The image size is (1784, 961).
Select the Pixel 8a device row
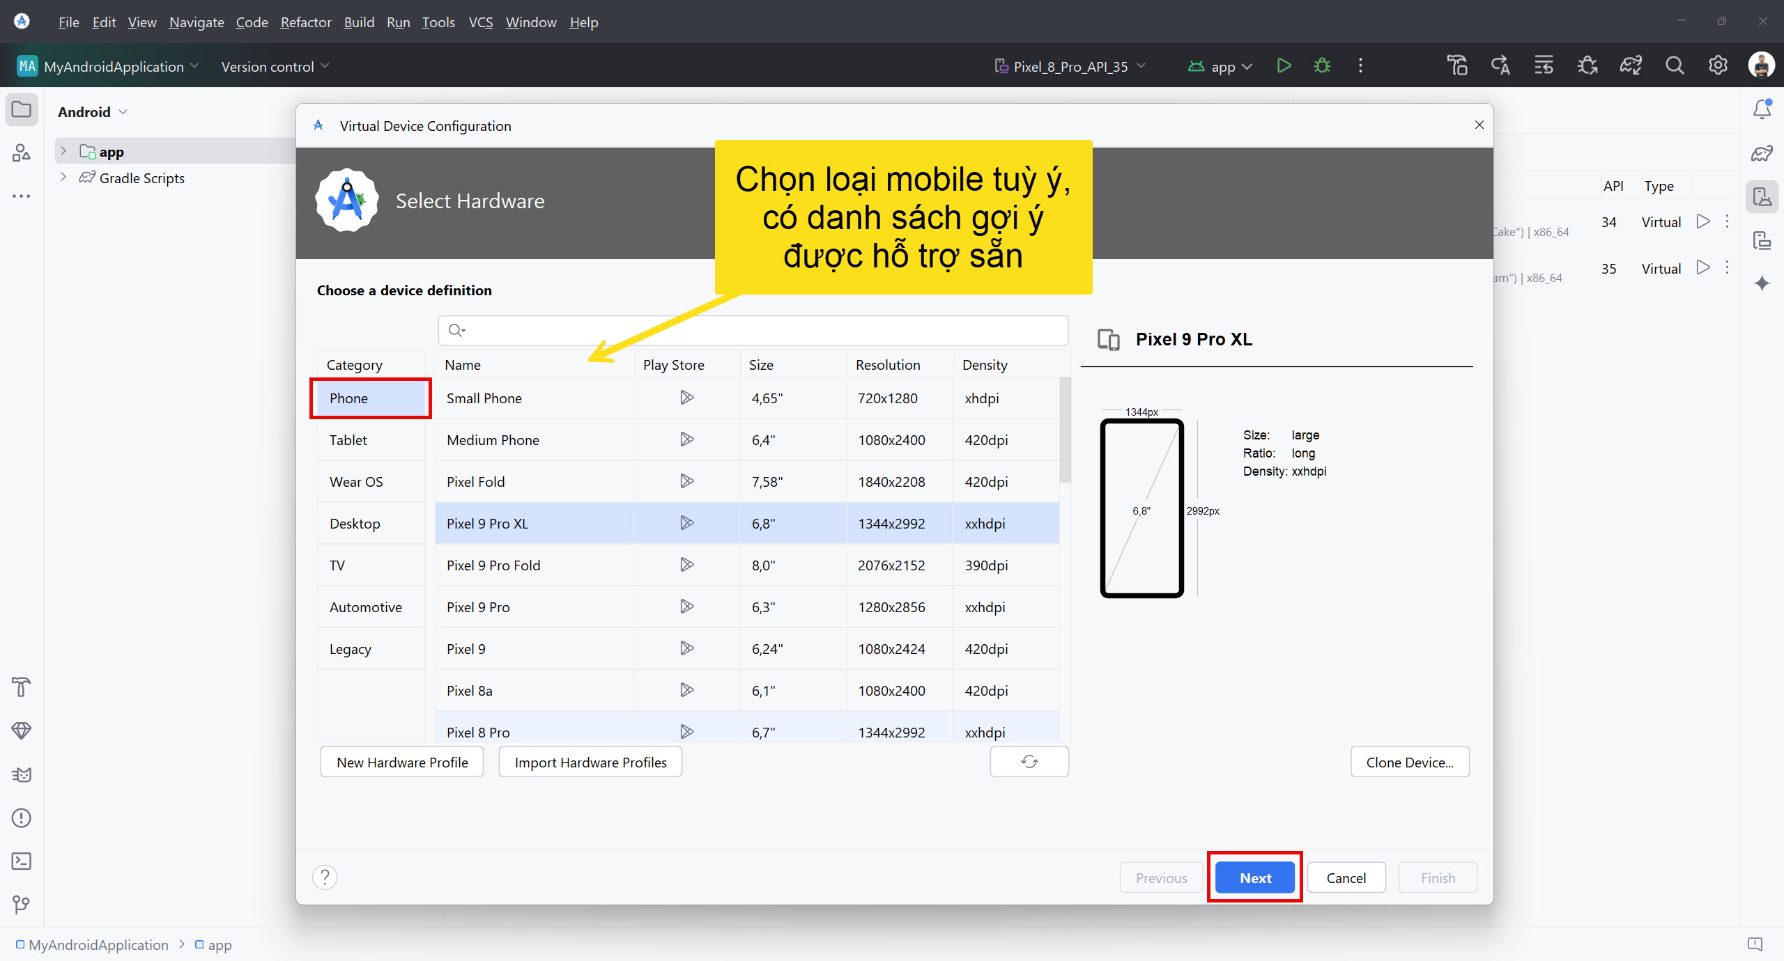tap(747, 691)
